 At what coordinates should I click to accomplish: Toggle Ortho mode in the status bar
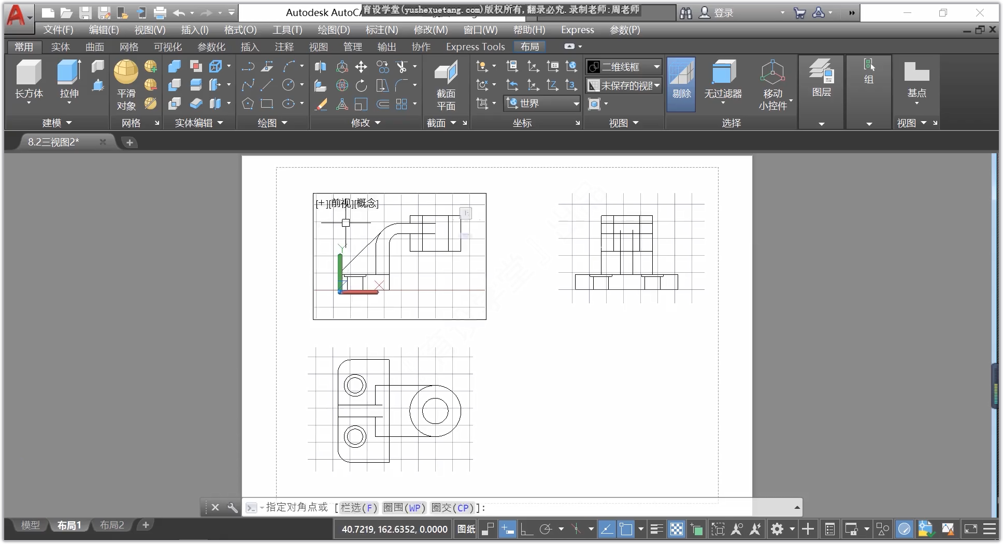click(527, 529)
